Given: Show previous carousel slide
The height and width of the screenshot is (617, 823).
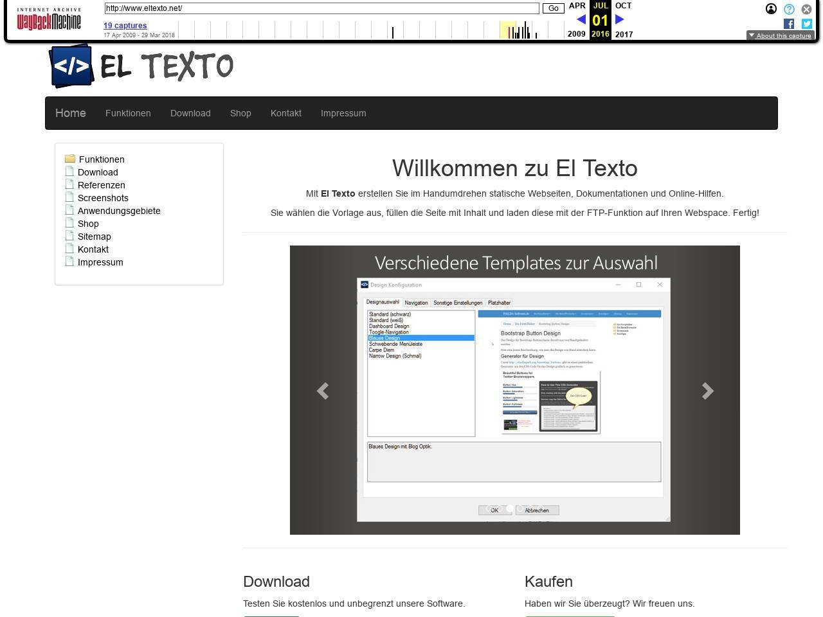Looking at the screenshot, I should (x=323, y=391).
